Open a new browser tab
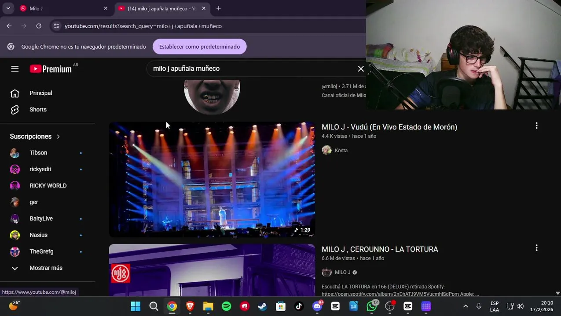The height and width of the screenshot is (316, 561). point(218,8)
